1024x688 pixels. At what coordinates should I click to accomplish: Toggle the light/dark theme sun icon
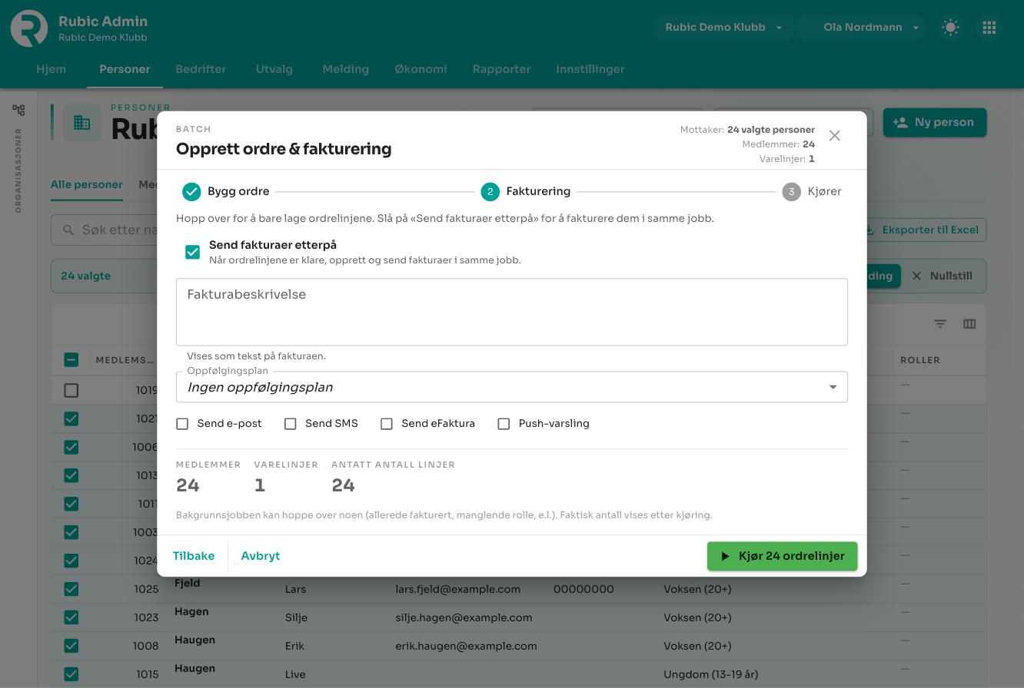[x=951, y=28]
